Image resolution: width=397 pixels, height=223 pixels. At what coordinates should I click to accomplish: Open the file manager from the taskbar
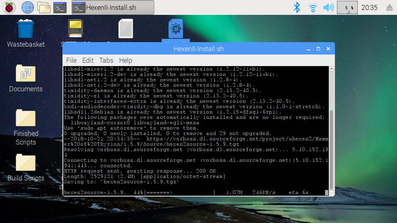[x=44, y=7]
